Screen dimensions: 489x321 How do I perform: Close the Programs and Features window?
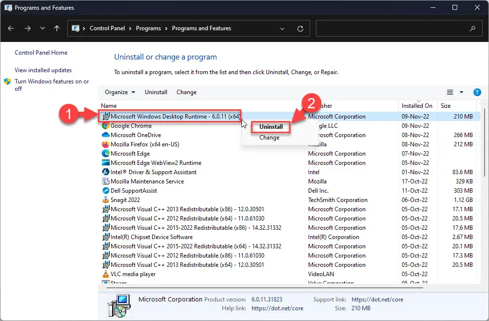(x=477, y=7)
